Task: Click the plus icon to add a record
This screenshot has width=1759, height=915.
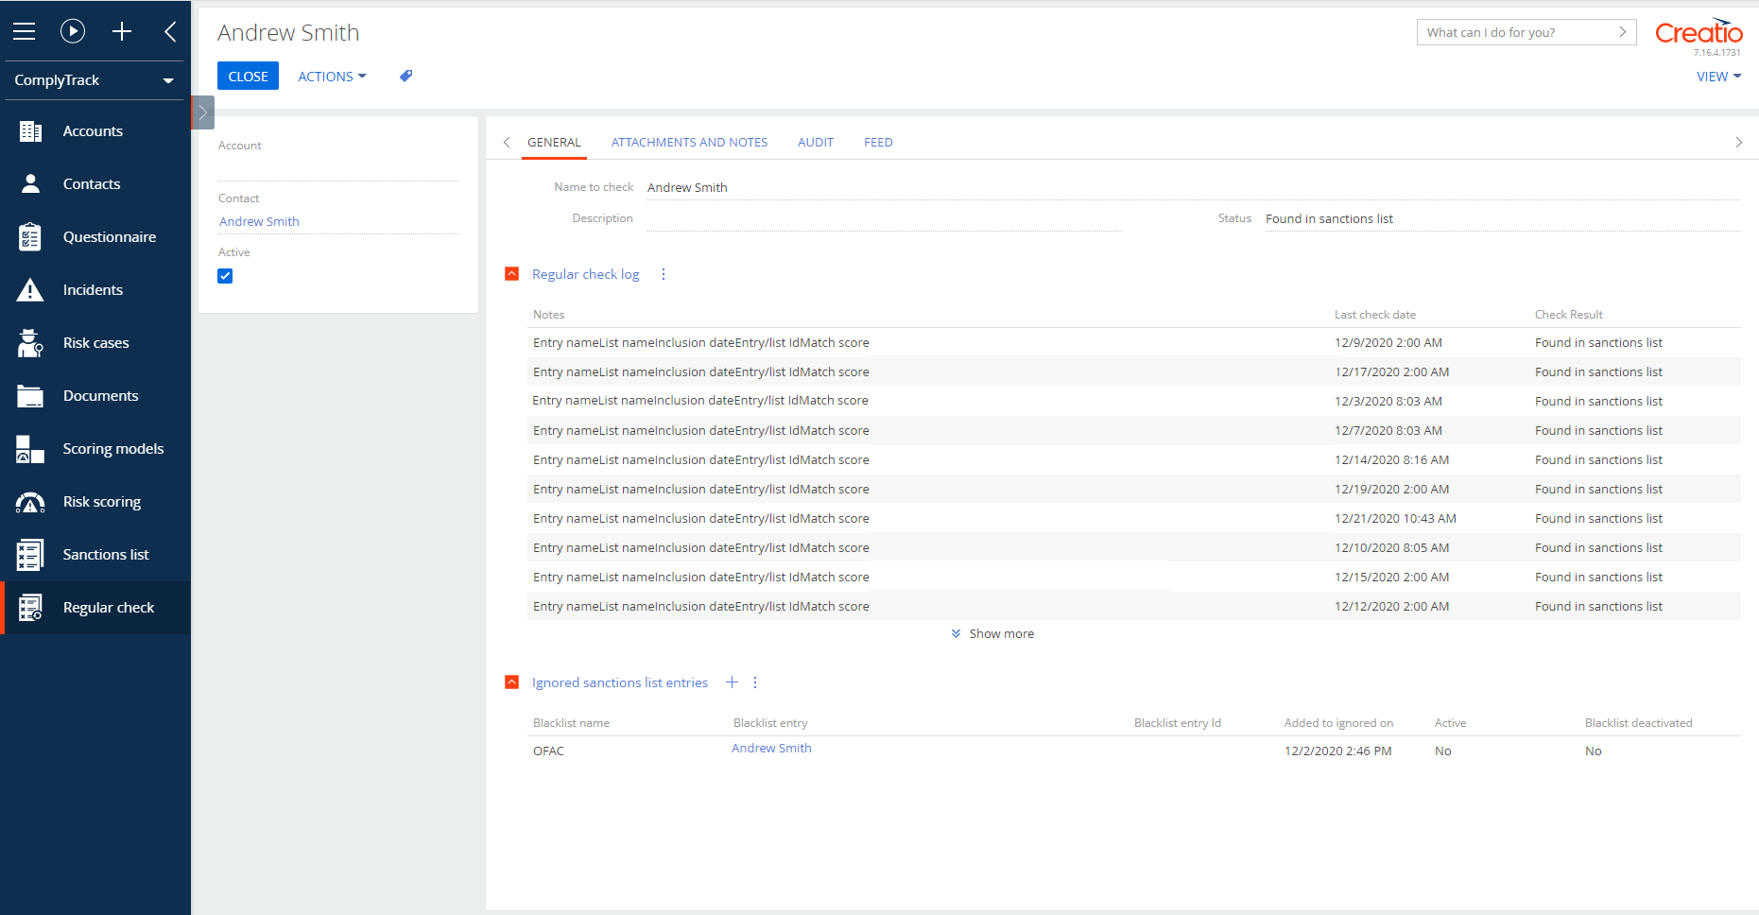Action: click(122, 31)
